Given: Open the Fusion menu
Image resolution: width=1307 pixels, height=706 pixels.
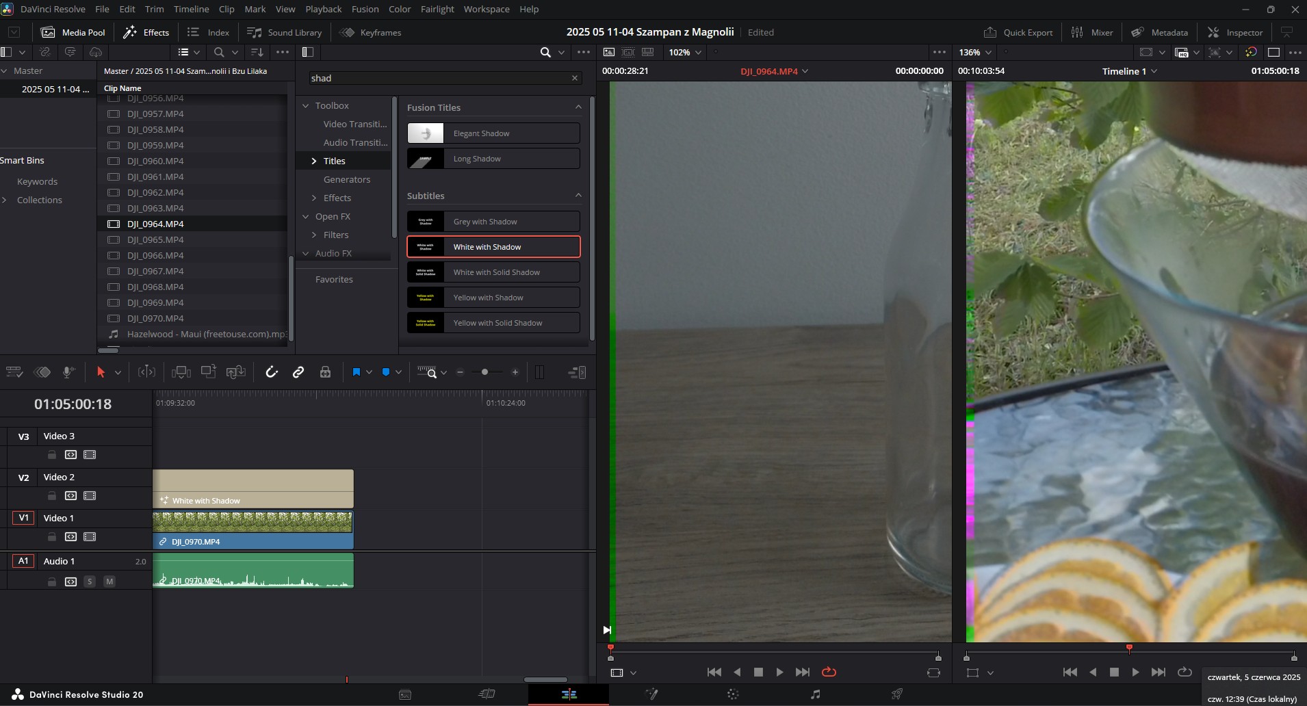Looking at the screenshot, I should tap(365, 9).
